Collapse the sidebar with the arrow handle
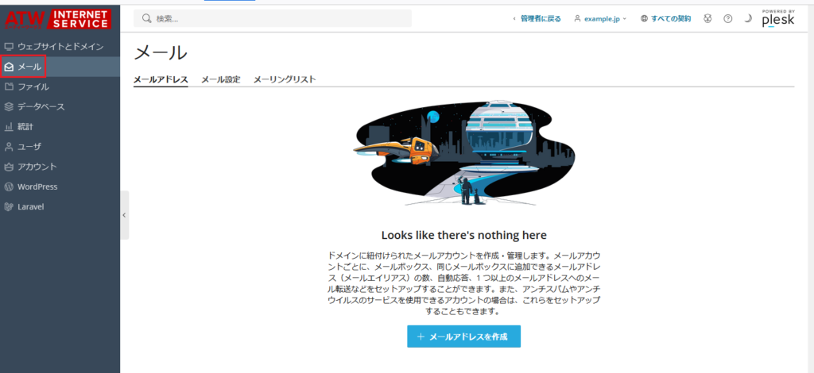 pyautogui.click(x=124, y=215)
